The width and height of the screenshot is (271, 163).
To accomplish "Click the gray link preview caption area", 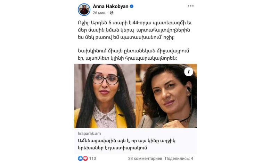I will 135,140.
